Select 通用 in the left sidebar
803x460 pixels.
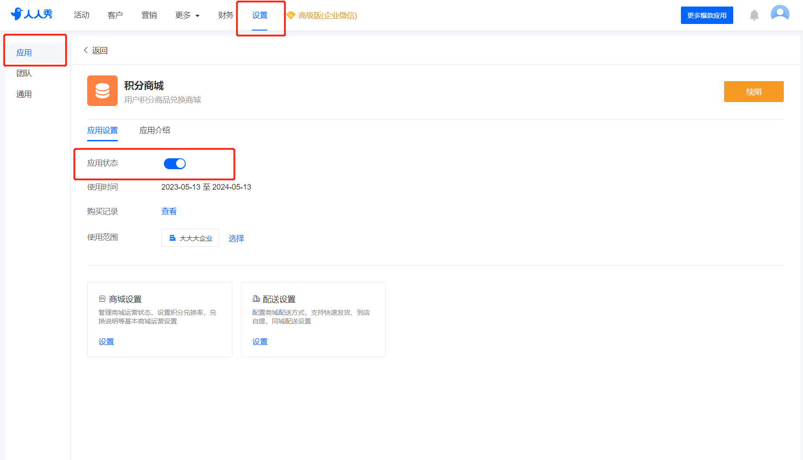coord(24,94)
